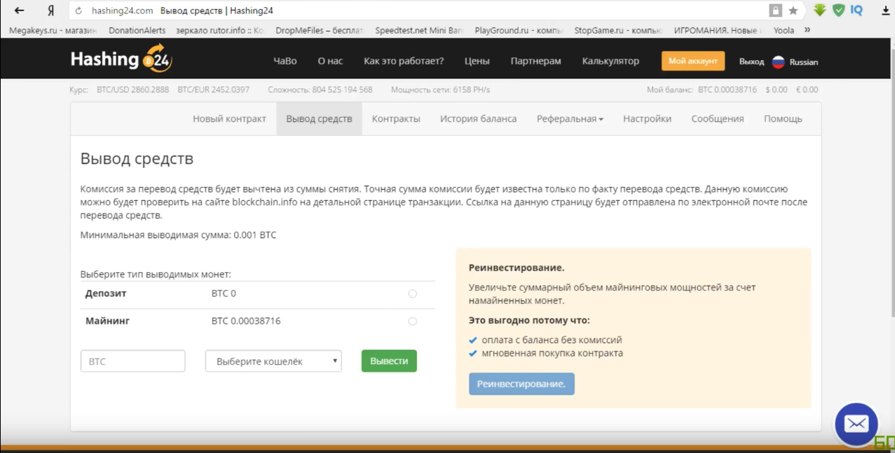Show more bookmarks with the chevron
895x453 pixels.
pos(807,30)
